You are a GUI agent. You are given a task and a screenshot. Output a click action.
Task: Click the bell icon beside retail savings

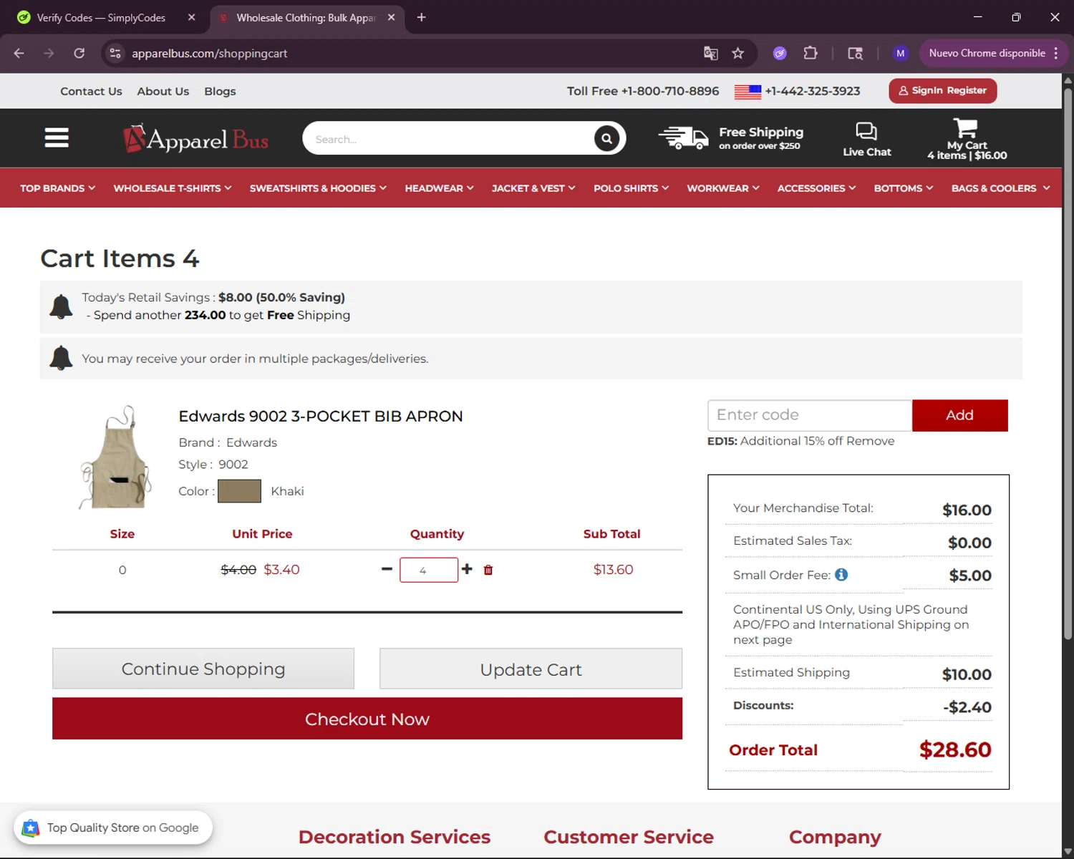(x=61, y=306)
